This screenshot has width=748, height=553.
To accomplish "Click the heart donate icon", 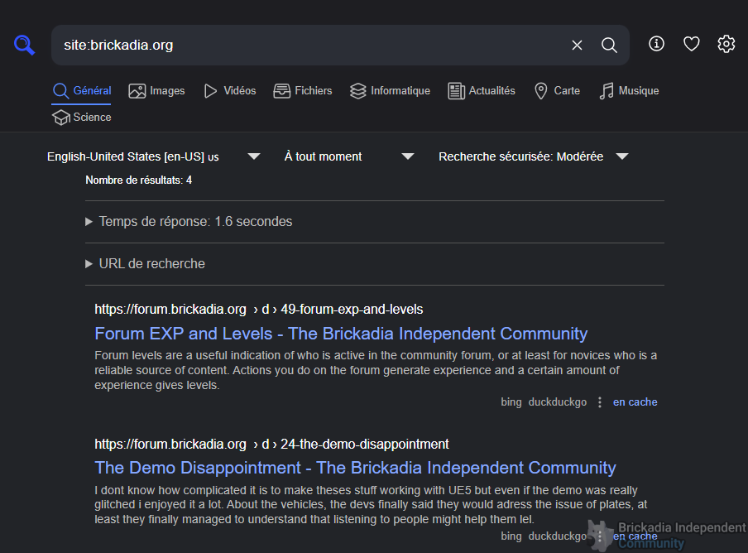I will (x=691, y=44).
